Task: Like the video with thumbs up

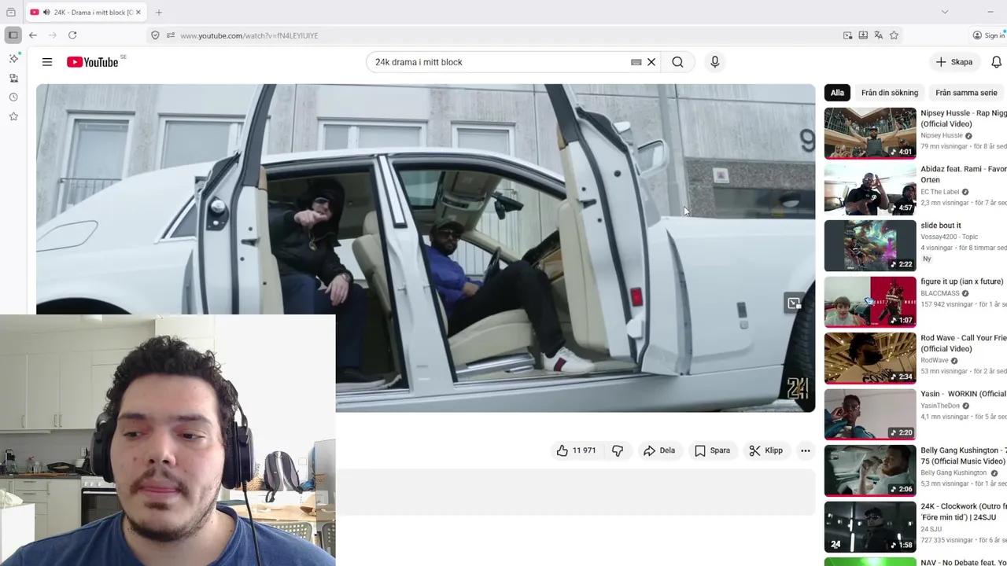Action: click(x=577, y=450)
